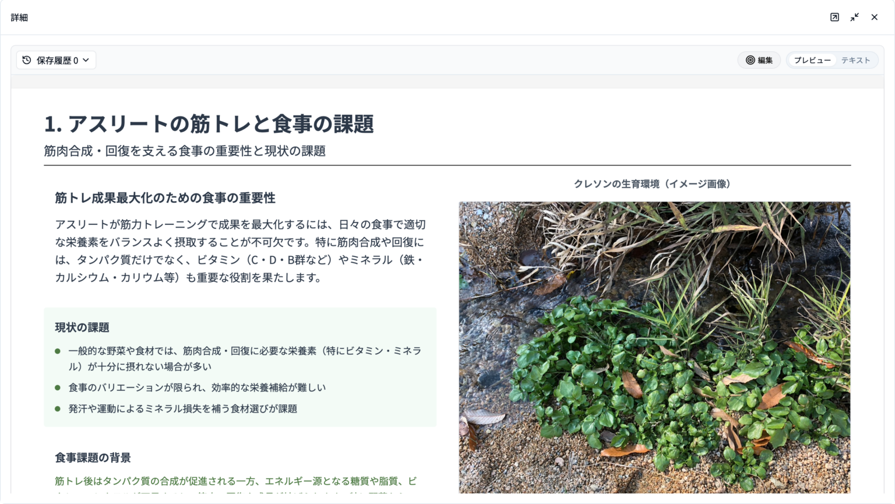Viewport: 895px width, 504px height.
Task: Switch to テキスト view
Action: (855, 60)
